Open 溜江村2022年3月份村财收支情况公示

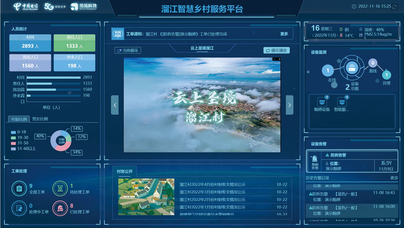pyautogui.click(x=233, y=192)
